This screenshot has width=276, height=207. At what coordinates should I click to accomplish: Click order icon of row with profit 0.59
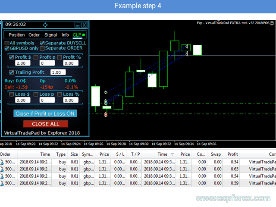2,183
